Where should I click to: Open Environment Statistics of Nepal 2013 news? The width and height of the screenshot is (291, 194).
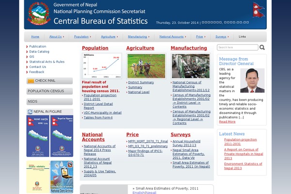[243, 166]
